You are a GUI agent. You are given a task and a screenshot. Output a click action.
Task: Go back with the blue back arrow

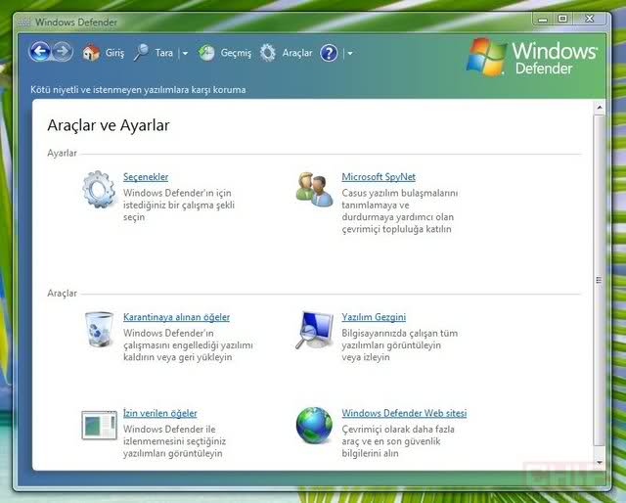pos(40,52)
